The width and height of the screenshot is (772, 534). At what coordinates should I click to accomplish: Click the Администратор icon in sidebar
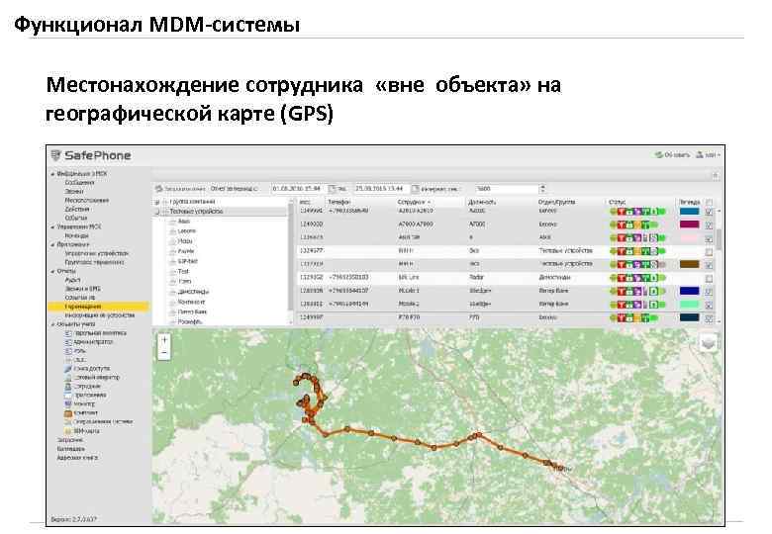click(68, 342)
